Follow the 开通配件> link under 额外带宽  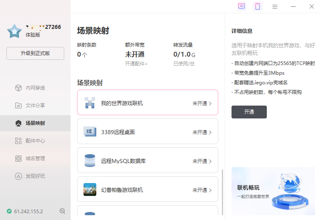(136, 64)
